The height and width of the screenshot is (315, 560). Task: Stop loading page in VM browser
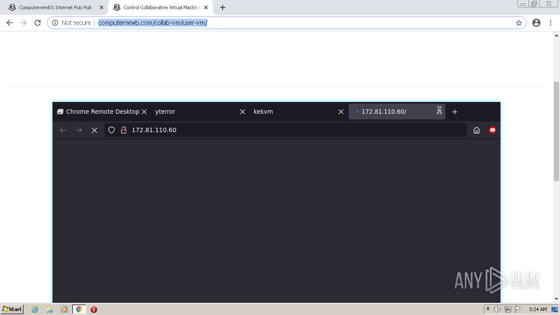[x=94, y=130]
